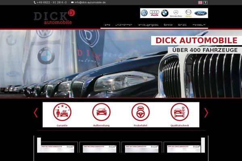The height and width of the screenshot is (161, 242).
Task: Click the ÜBER 400 FAHRZEUGE banner text
Action: click(x=205, y=50)
